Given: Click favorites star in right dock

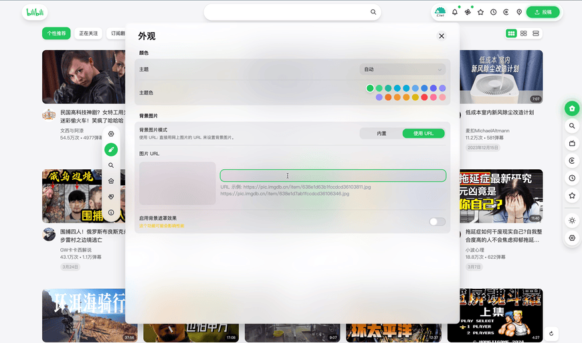Looking at the screenshot, I should tap(572, 195).
